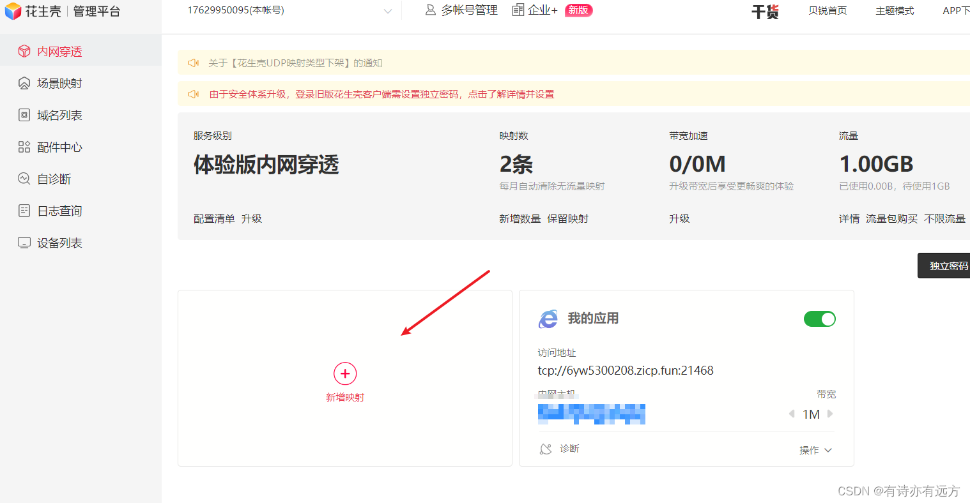Click the 我的应用 card title

(593, 318)
